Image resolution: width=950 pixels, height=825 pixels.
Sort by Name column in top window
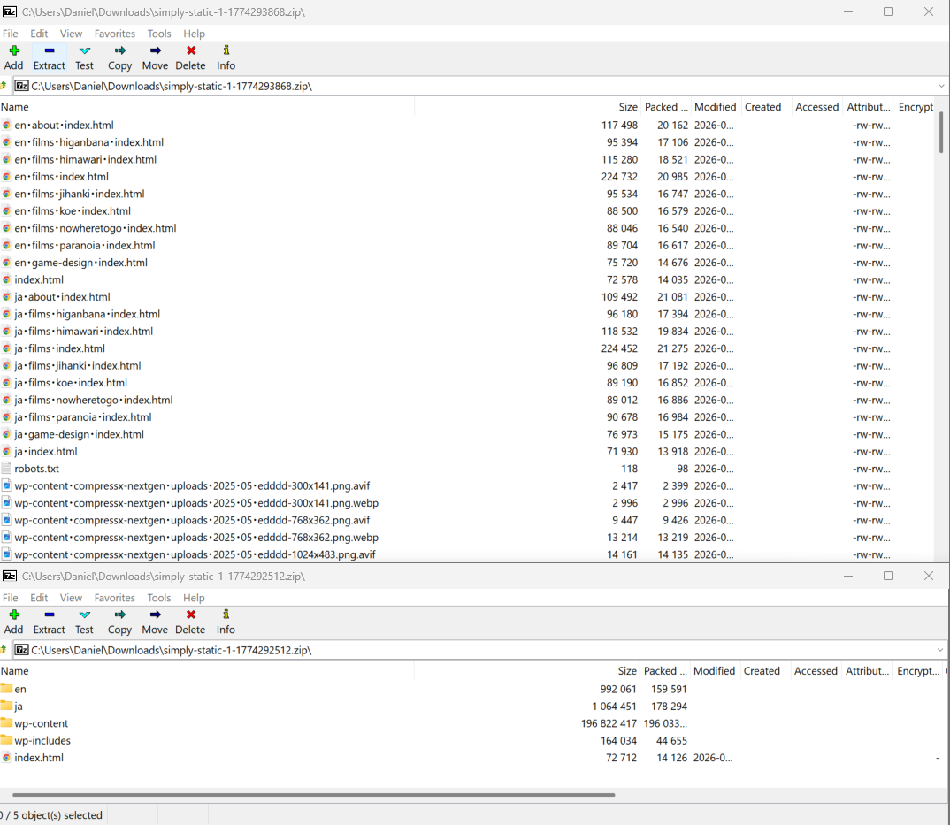pyautogui.click(x=207, y=107)
